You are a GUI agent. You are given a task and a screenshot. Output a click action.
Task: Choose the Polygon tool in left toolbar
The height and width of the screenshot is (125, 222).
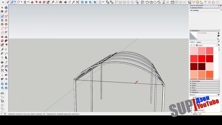[x=6, y=24]
